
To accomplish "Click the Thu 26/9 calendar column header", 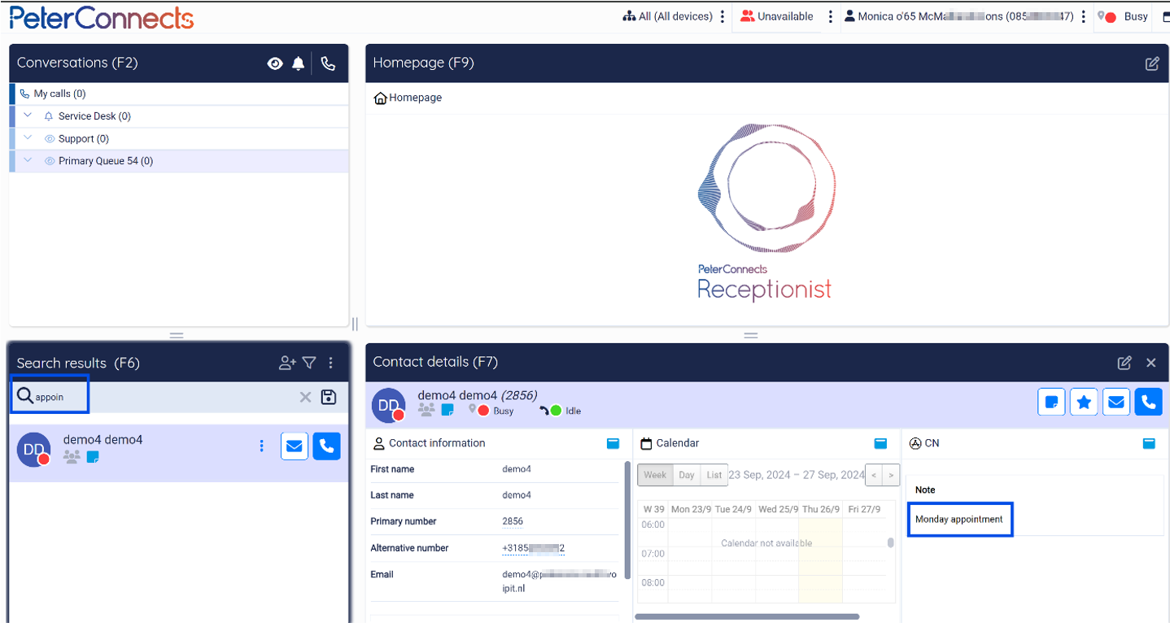I will [x=821, y=509].
